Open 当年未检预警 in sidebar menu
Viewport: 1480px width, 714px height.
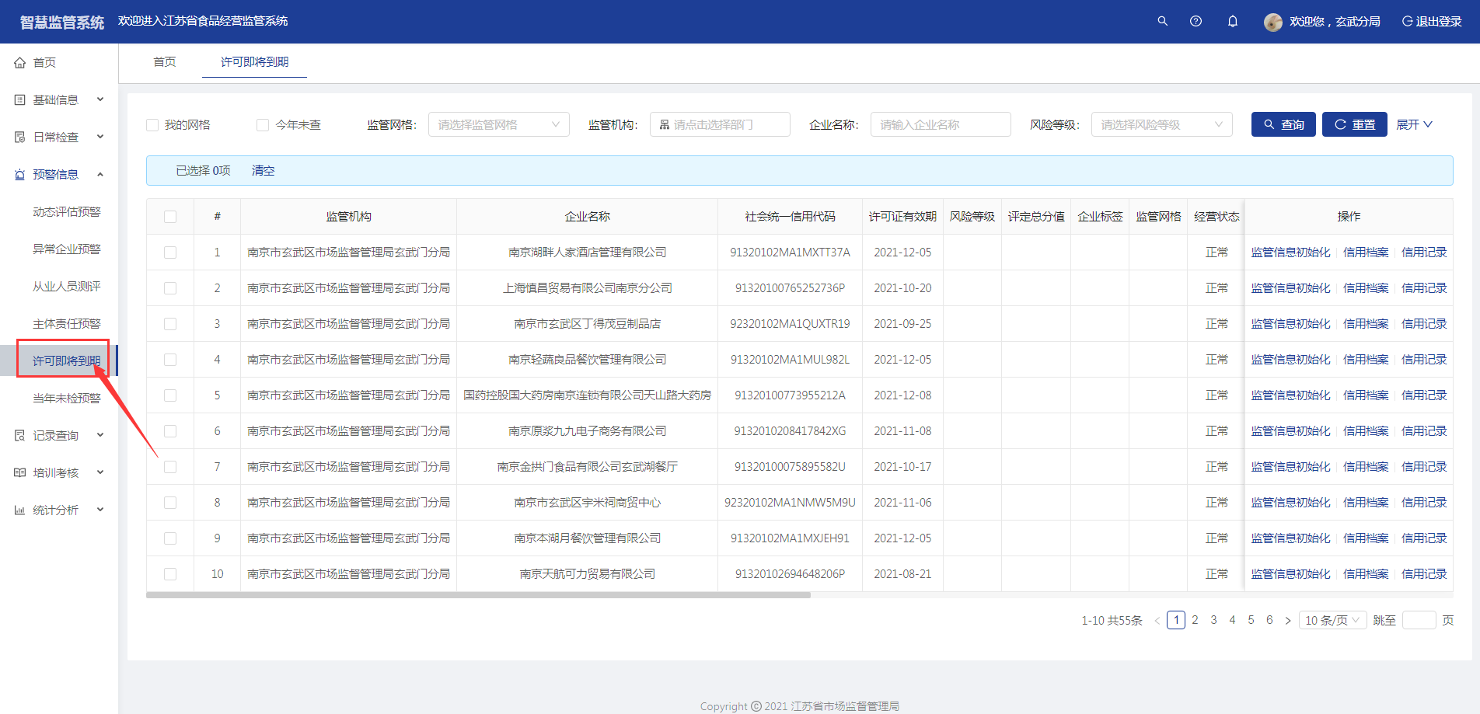[67, 399]
